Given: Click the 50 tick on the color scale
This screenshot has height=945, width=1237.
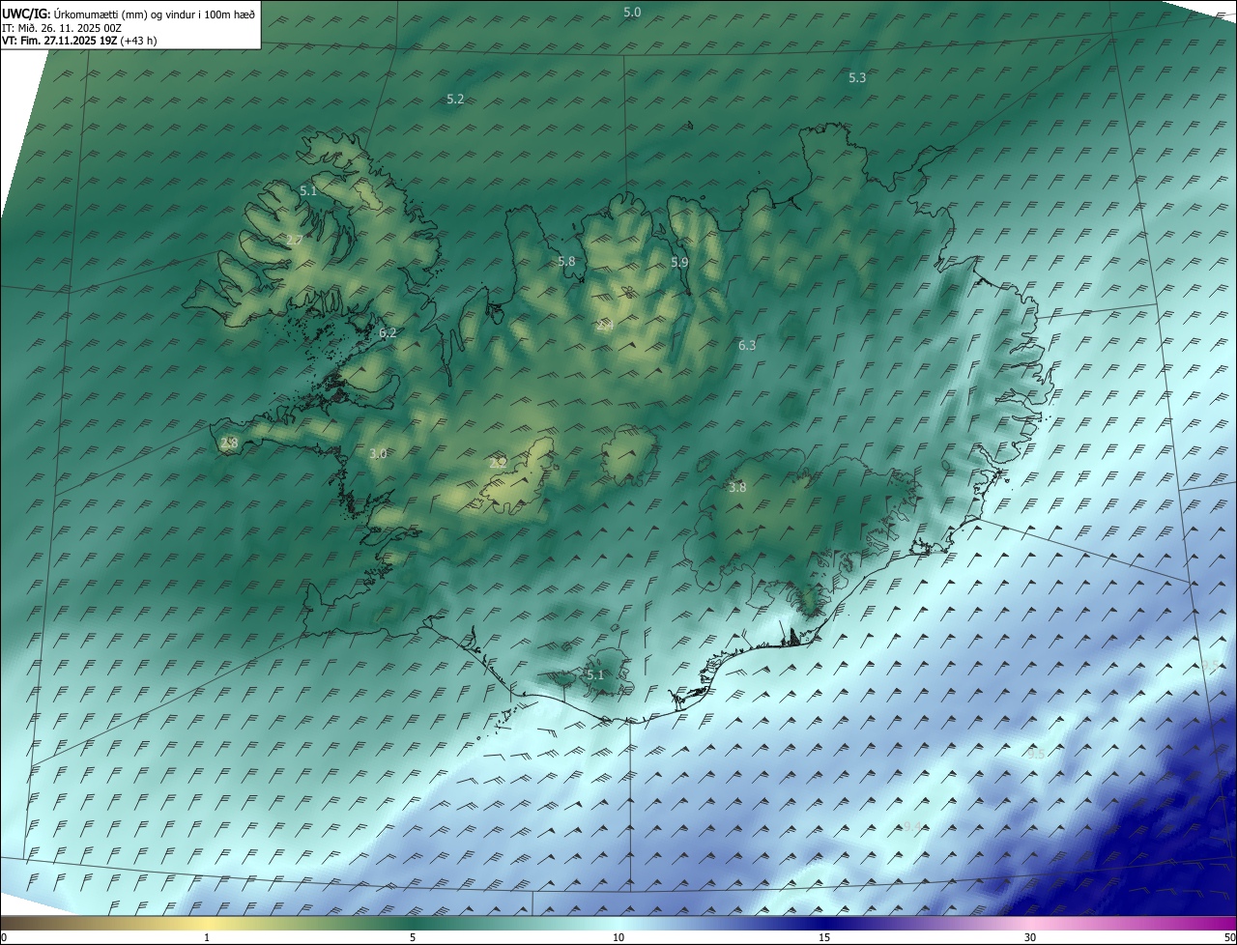Looking at the screenshot, I should pyautogui.click(x=1229, y=937).
